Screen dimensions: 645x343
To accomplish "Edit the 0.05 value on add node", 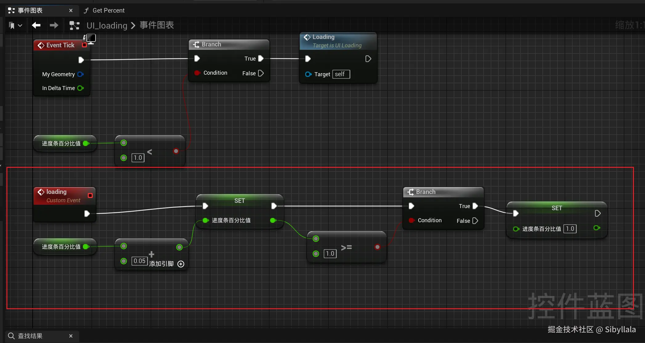I will (139, 261).
